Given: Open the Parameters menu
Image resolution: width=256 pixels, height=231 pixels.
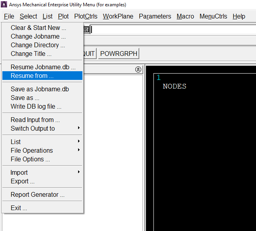Looking at the screenshot, I should click(x=155, y=16).
